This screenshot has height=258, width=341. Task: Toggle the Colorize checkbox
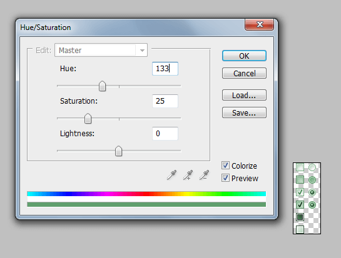pyautogui.click(x=225, y=166)
